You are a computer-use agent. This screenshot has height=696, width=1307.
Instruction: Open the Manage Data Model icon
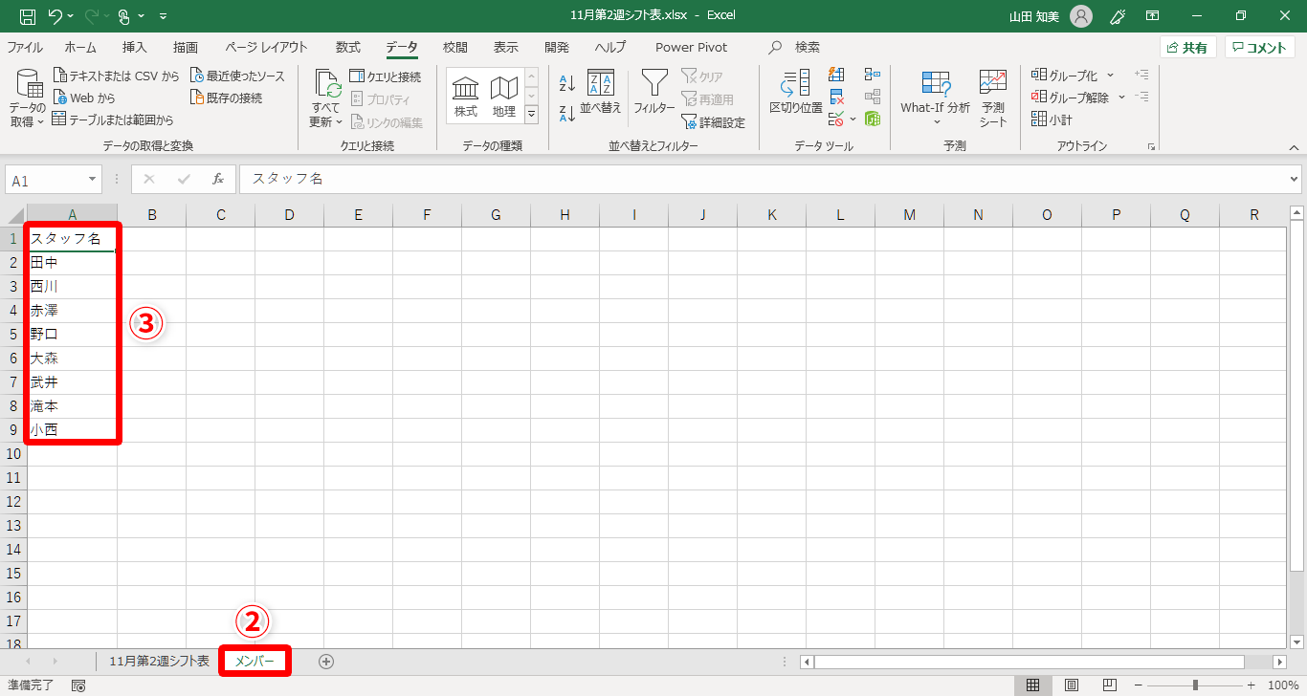872,120
